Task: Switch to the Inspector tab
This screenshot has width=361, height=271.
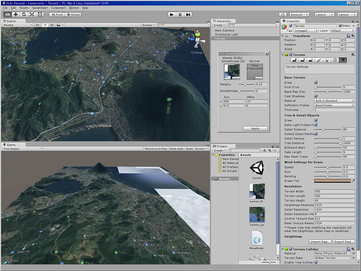Action: point(293,21)
